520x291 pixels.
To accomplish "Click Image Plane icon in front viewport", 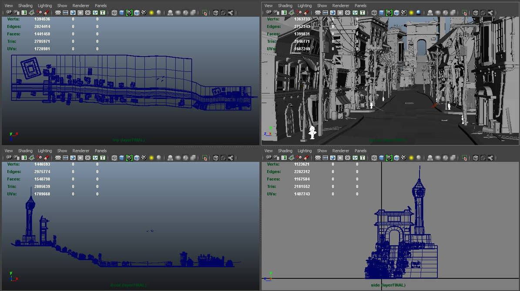I will 31,158.
